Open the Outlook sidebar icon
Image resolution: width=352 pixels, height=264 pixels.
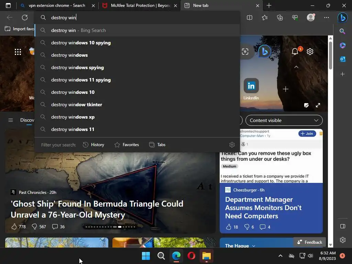pos(343,59)
